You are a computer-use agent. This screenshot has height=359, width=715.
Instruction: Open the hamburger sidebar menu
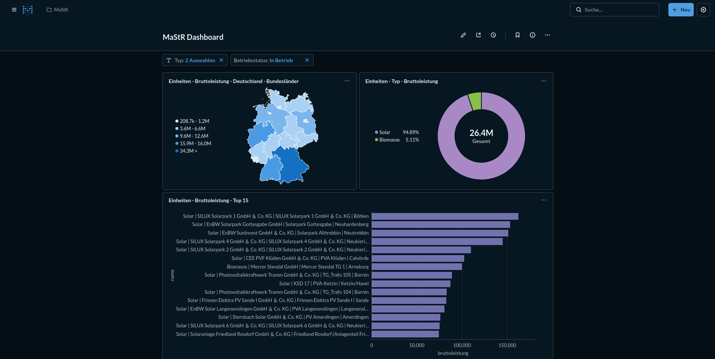click(x=14, y=10)
